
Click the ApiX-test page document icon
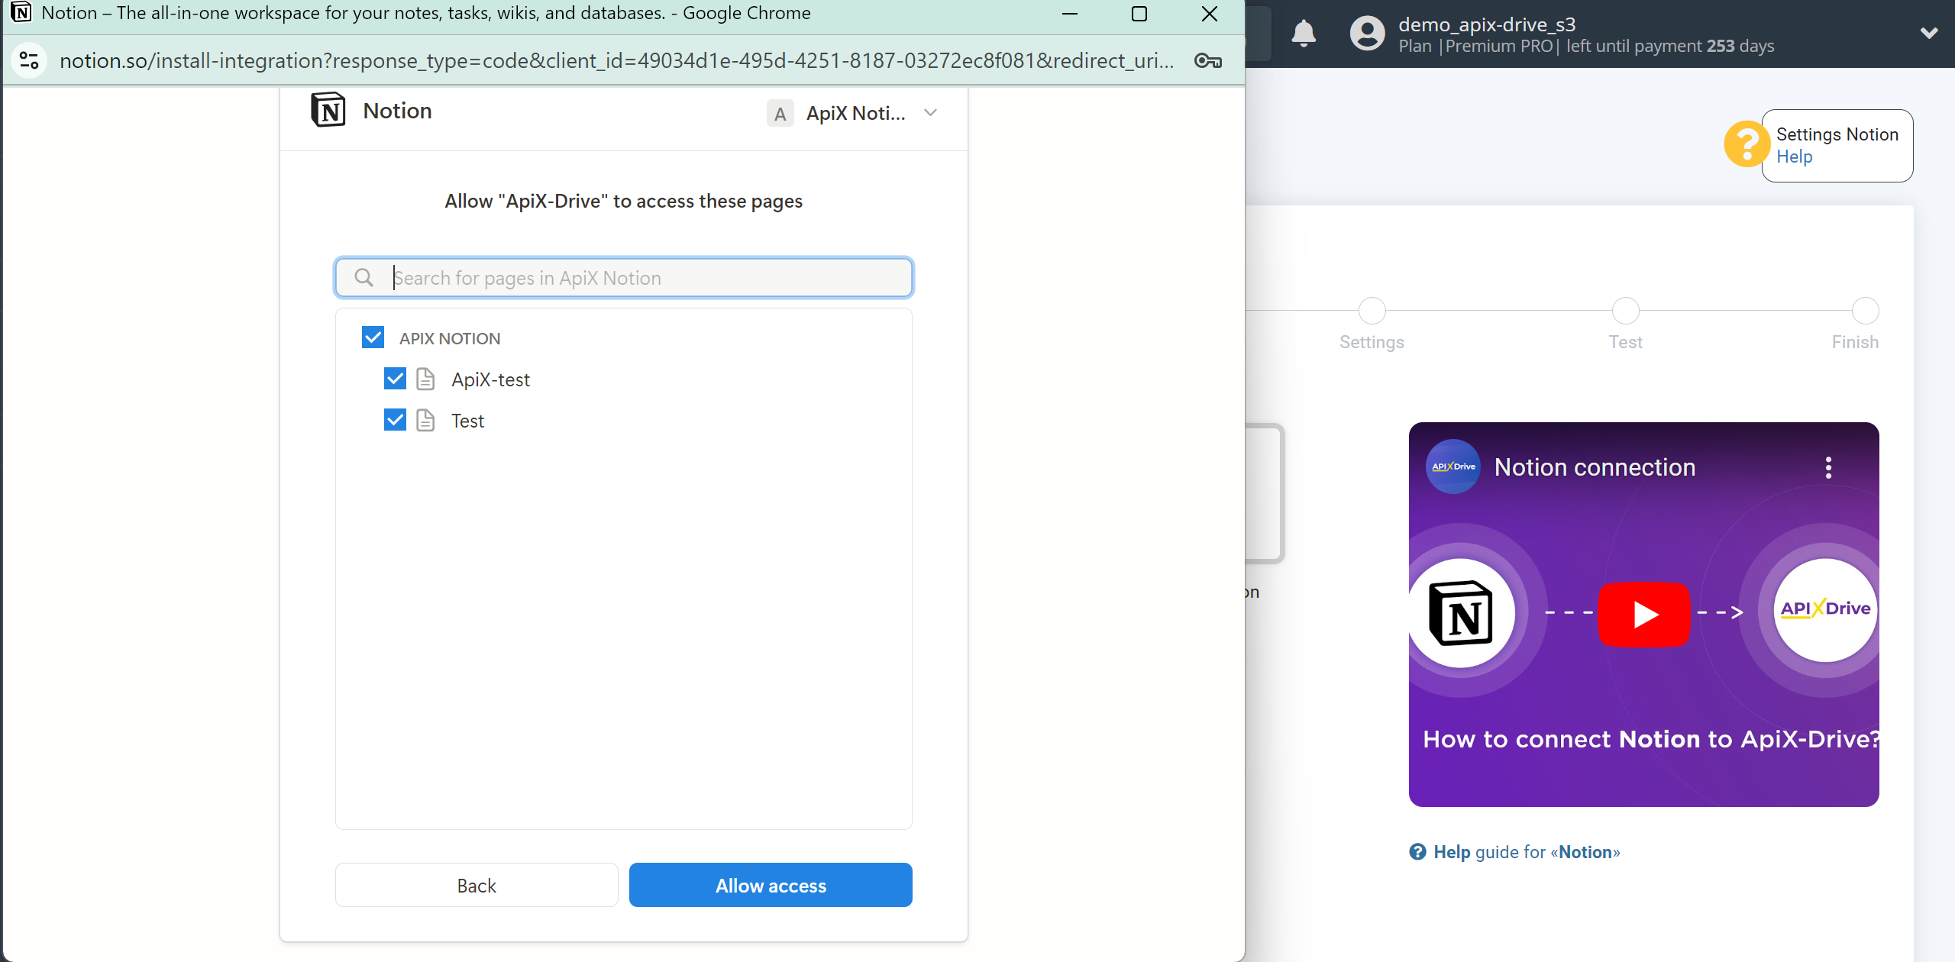click(x=425, y=379)
